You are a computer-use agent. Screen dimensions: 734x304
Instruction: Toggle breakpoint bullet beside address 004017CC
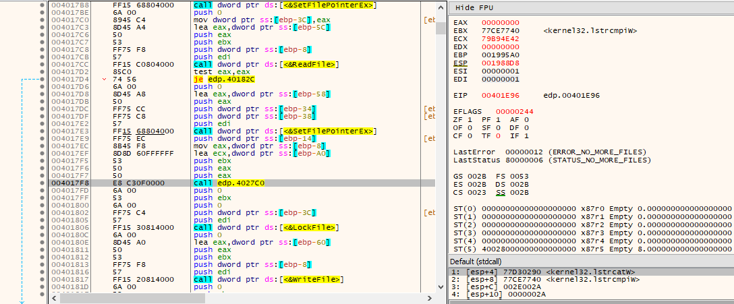(x=43, y=64)
